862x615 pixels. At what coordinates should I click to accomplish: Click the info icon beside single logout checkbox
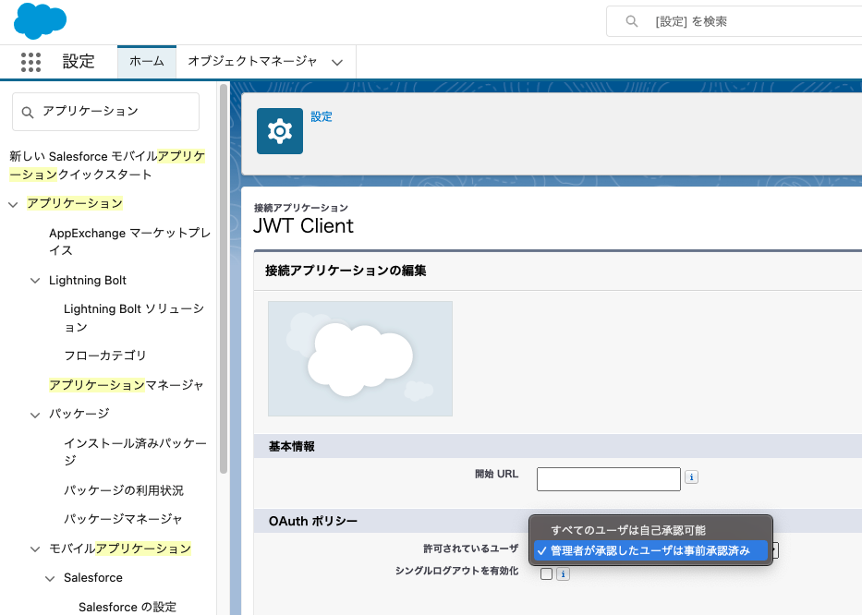(563, 574)
